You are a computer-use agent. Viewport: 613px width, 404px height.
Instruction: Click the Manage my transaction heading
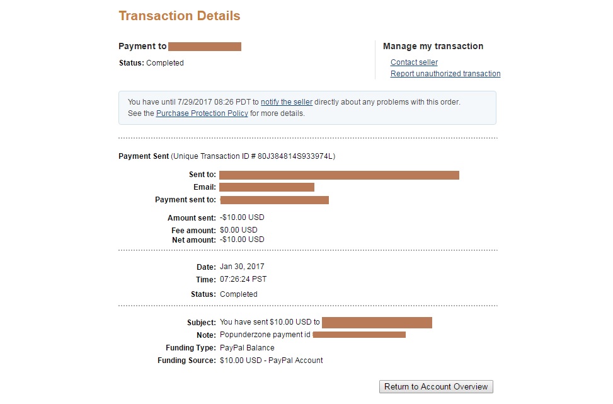[x=433, y=46]
